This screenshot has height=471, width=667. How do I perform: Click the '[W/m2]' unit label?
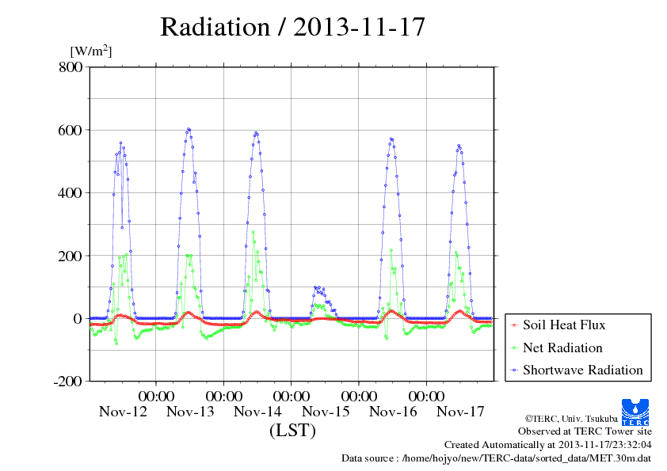point(90,51)
